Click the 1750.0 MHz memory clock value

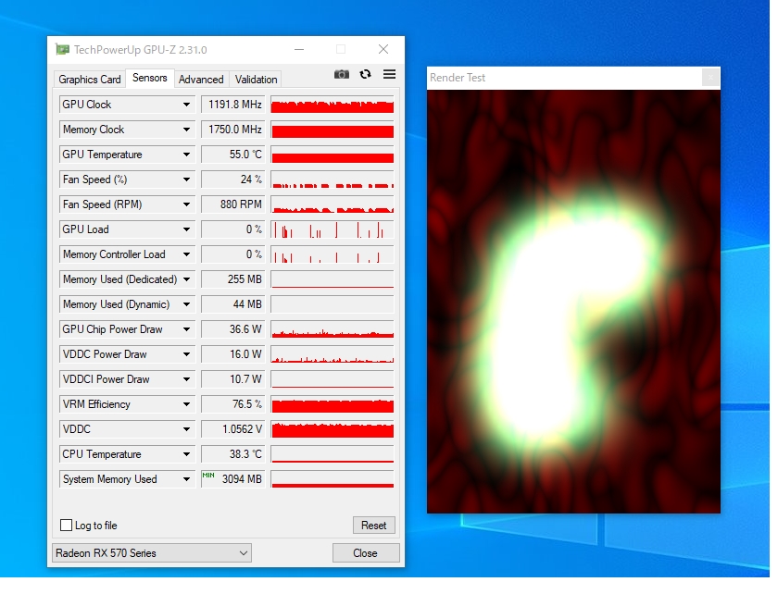click(233, 130)
